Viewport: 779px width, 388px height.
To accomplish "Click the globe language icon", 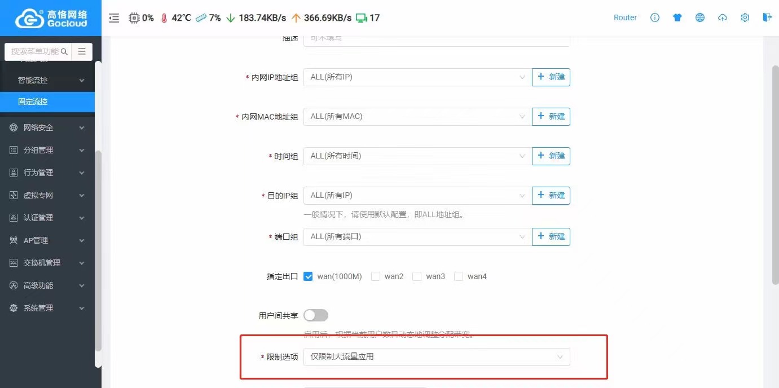I will click(700, 17).
